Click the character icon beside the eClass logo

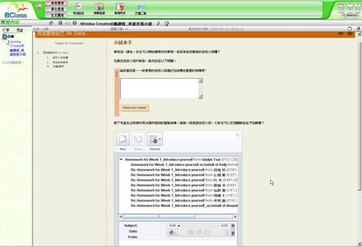point(39,7)
